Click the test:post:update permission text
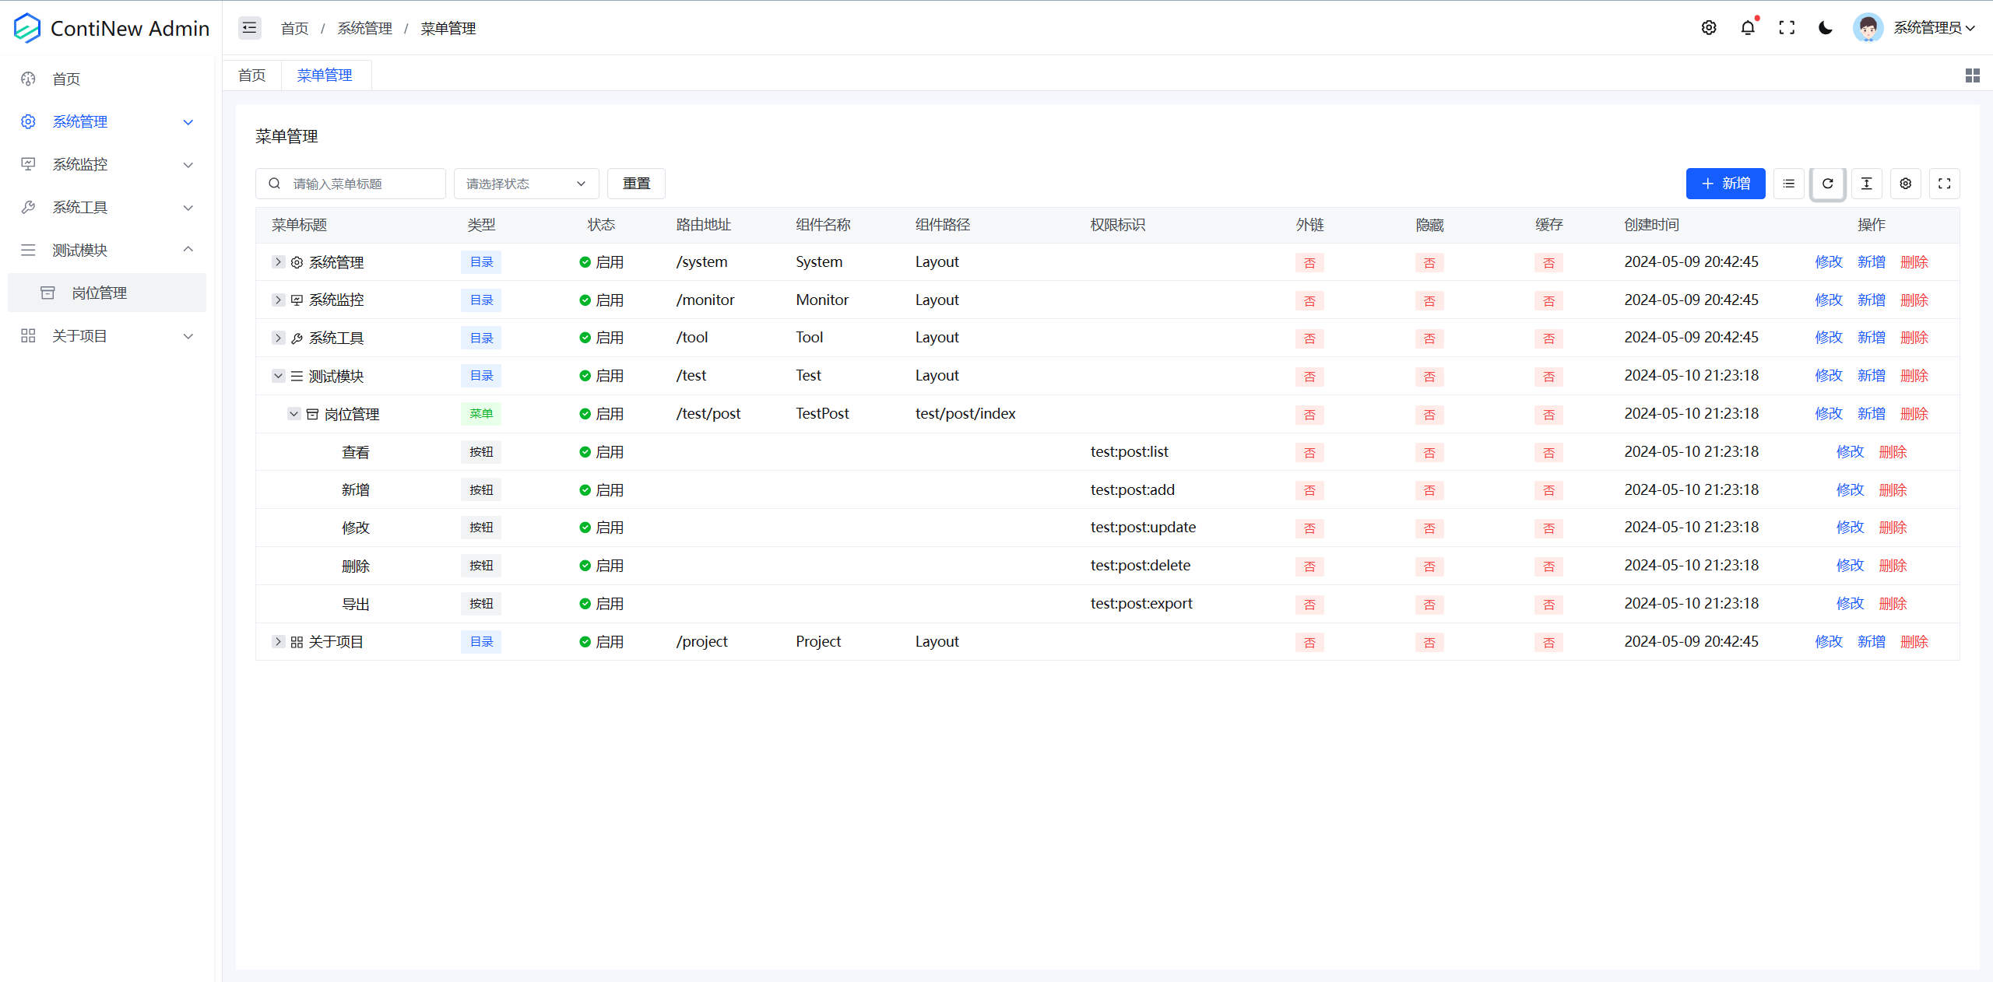The height and width of the screenshot is (982, 1993). (x=1143, y=528)
